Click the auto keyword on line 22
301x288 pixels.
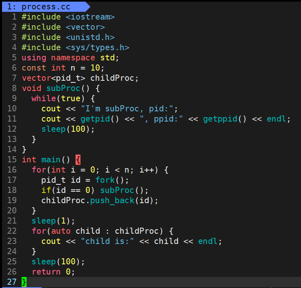click(x=61, y=231)
